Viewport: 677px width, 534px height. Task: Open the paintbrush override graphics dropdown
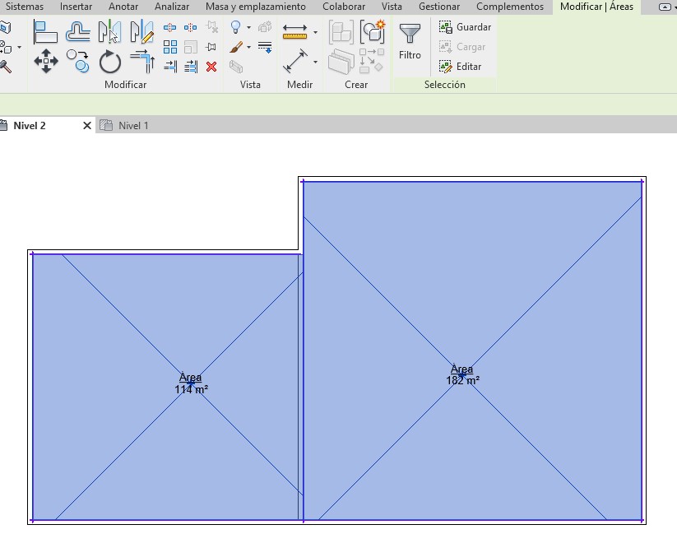coord(248,48)
